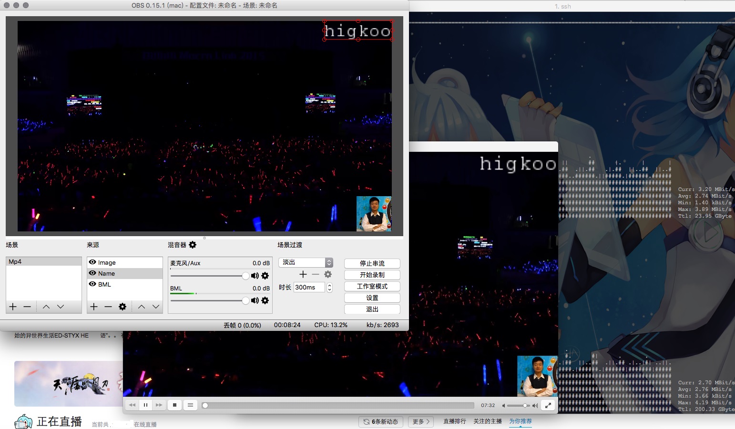
Task: Select the higkoo text overlay in OBS preview
Action: coord(358,30)
